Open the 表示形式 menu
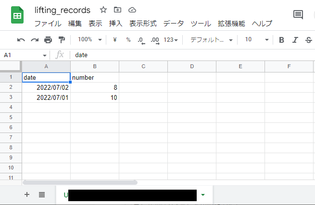315x205 pixels. click(143, 24)
